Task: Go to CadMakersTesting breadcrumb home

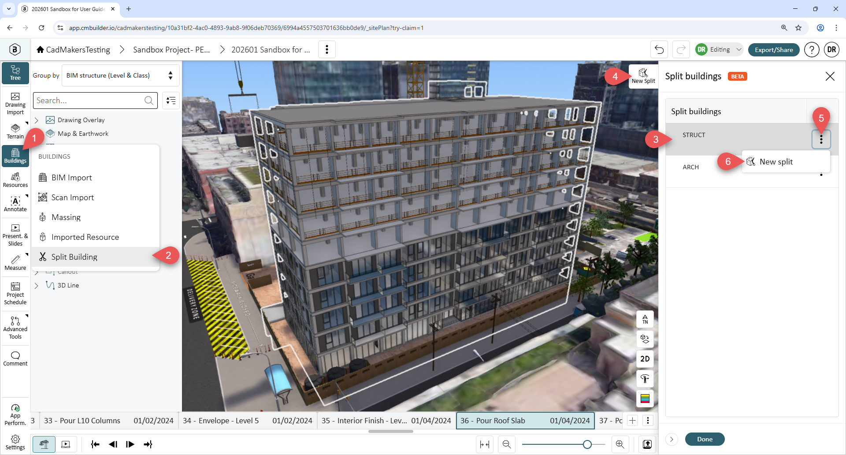Action: pyautogui.click(x=74, y=49)
